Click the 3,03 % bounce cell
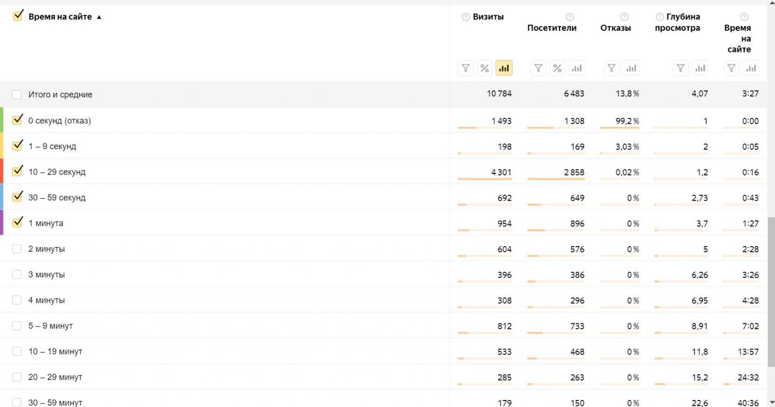The width and height of the screenshot is (775, 407). coord(627,147)
